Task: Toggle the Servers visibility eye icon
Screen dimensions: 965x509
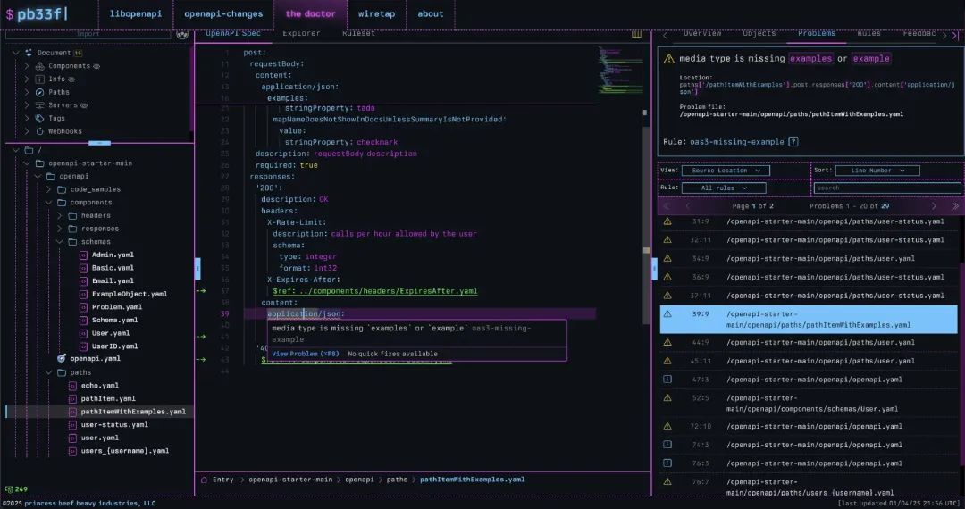Action: [84, 105]
